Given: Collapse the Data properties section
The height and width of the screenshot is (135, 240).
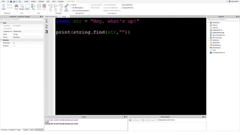Looking at the screenshot, I should [x=1, y=22].
